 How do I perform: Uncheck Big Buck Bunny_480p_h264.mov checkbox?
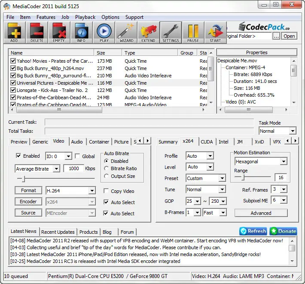13,68
